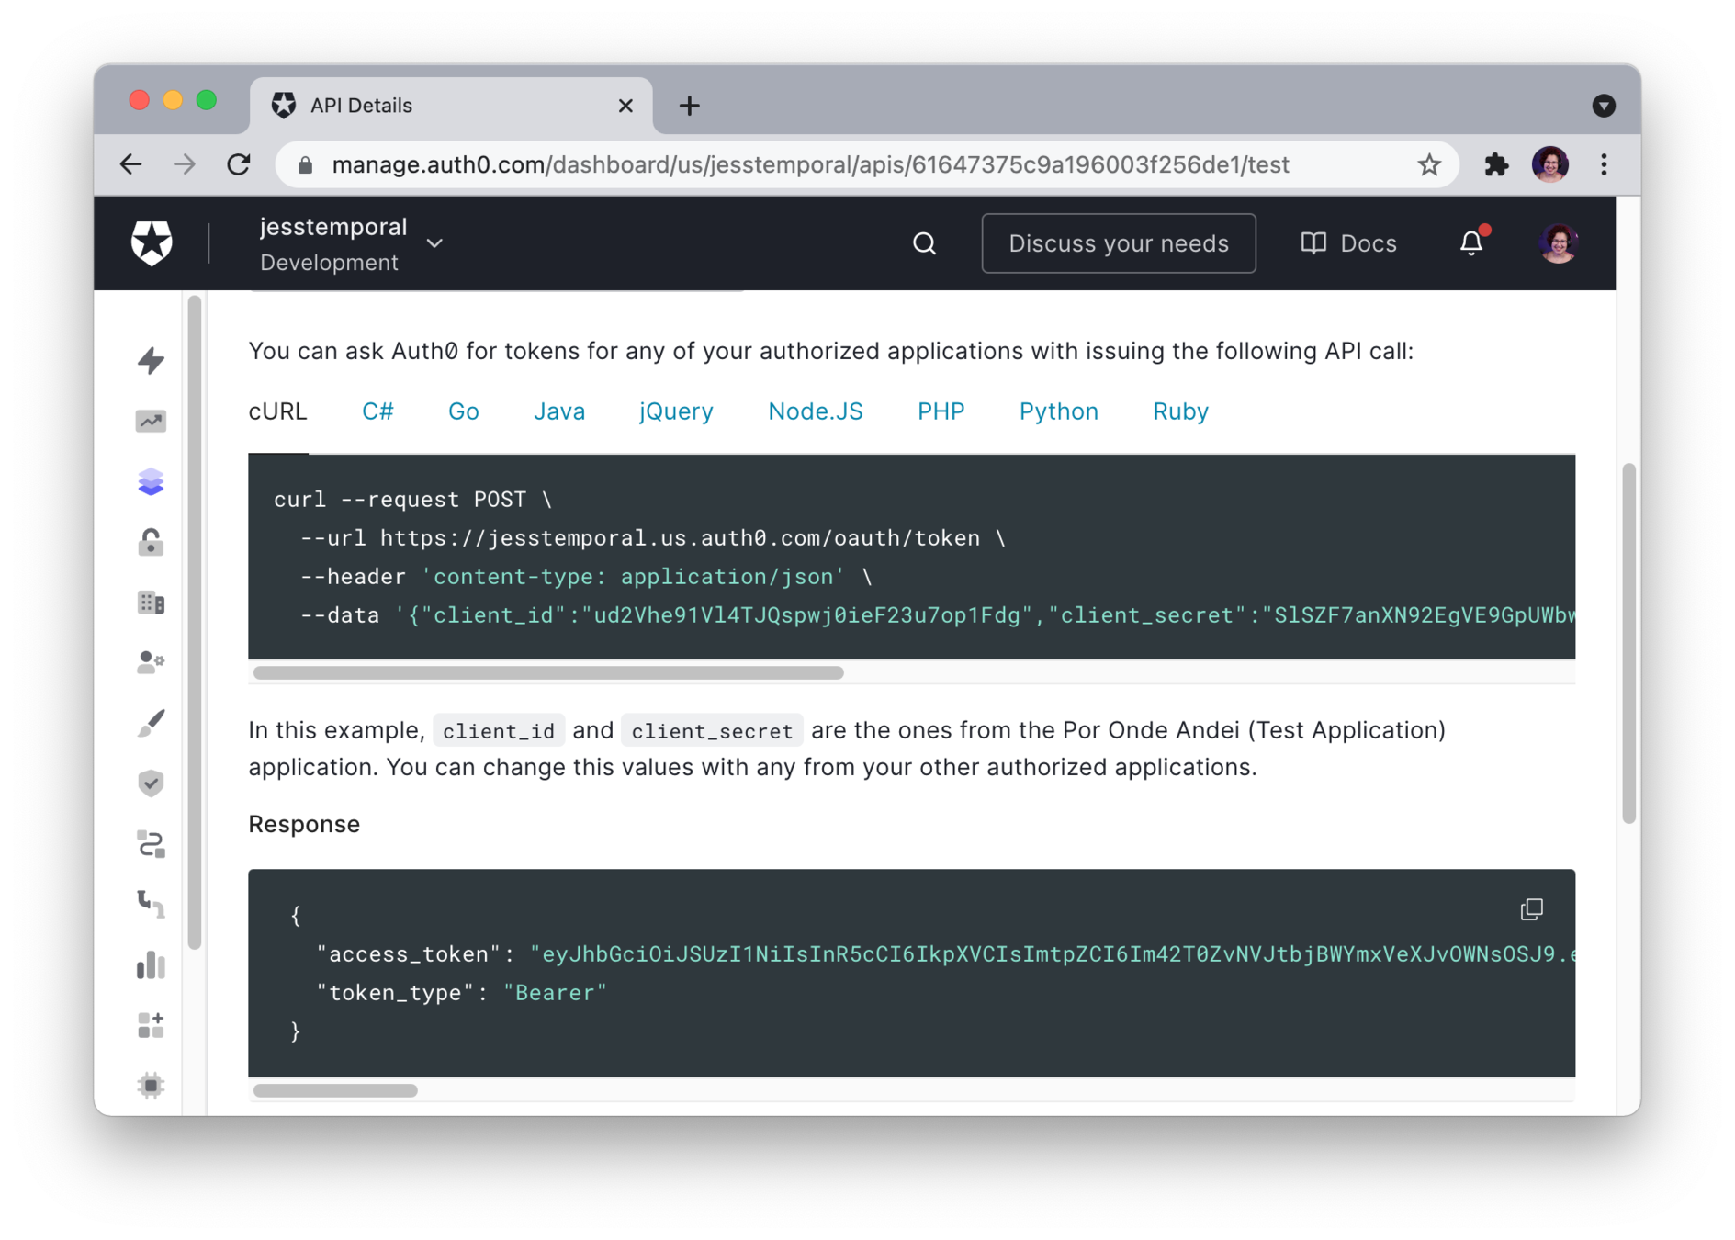
Task: Go back to previous page
Action: coord(131,165)
